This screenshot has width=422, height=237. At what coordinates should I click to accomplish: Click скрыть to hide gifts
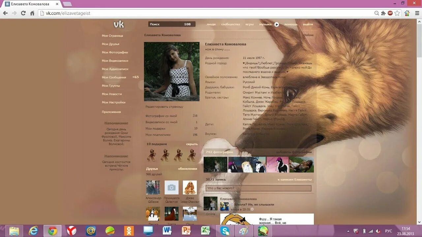tap(192, 144)
